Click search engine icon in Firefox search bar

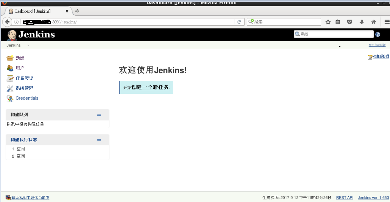(251, 22)
